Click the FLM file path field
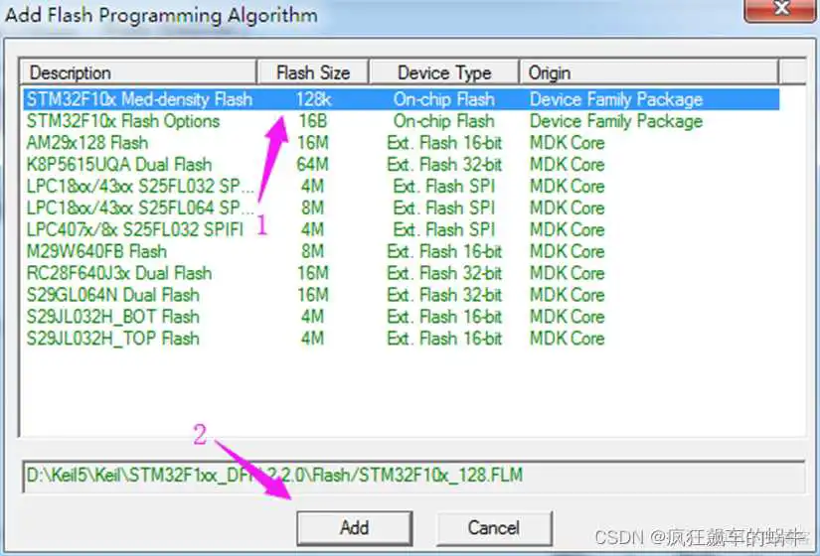 click(410, 476)
